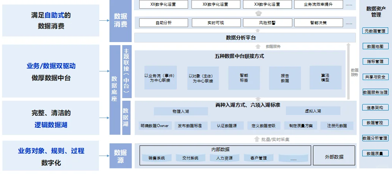Click the 两种入湖方式、六项入湖标准 heading
The height and width of the screenshot is (174, 392).
248,105
